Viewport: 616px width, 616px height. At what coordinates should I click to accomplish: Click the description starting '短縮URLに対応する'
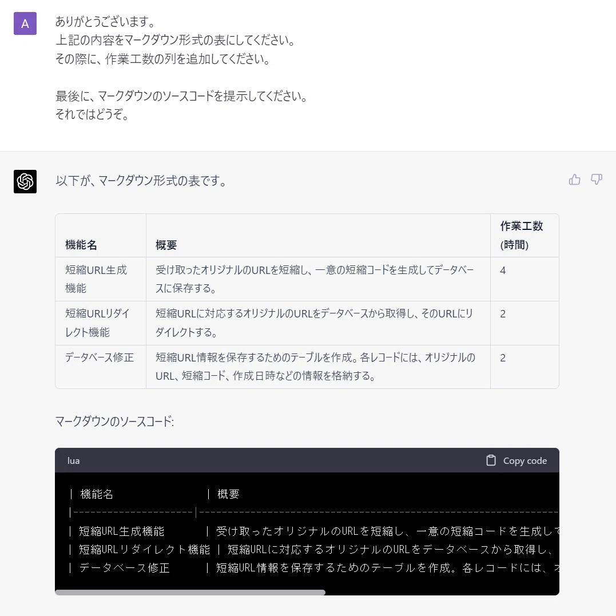click(314, 323)
